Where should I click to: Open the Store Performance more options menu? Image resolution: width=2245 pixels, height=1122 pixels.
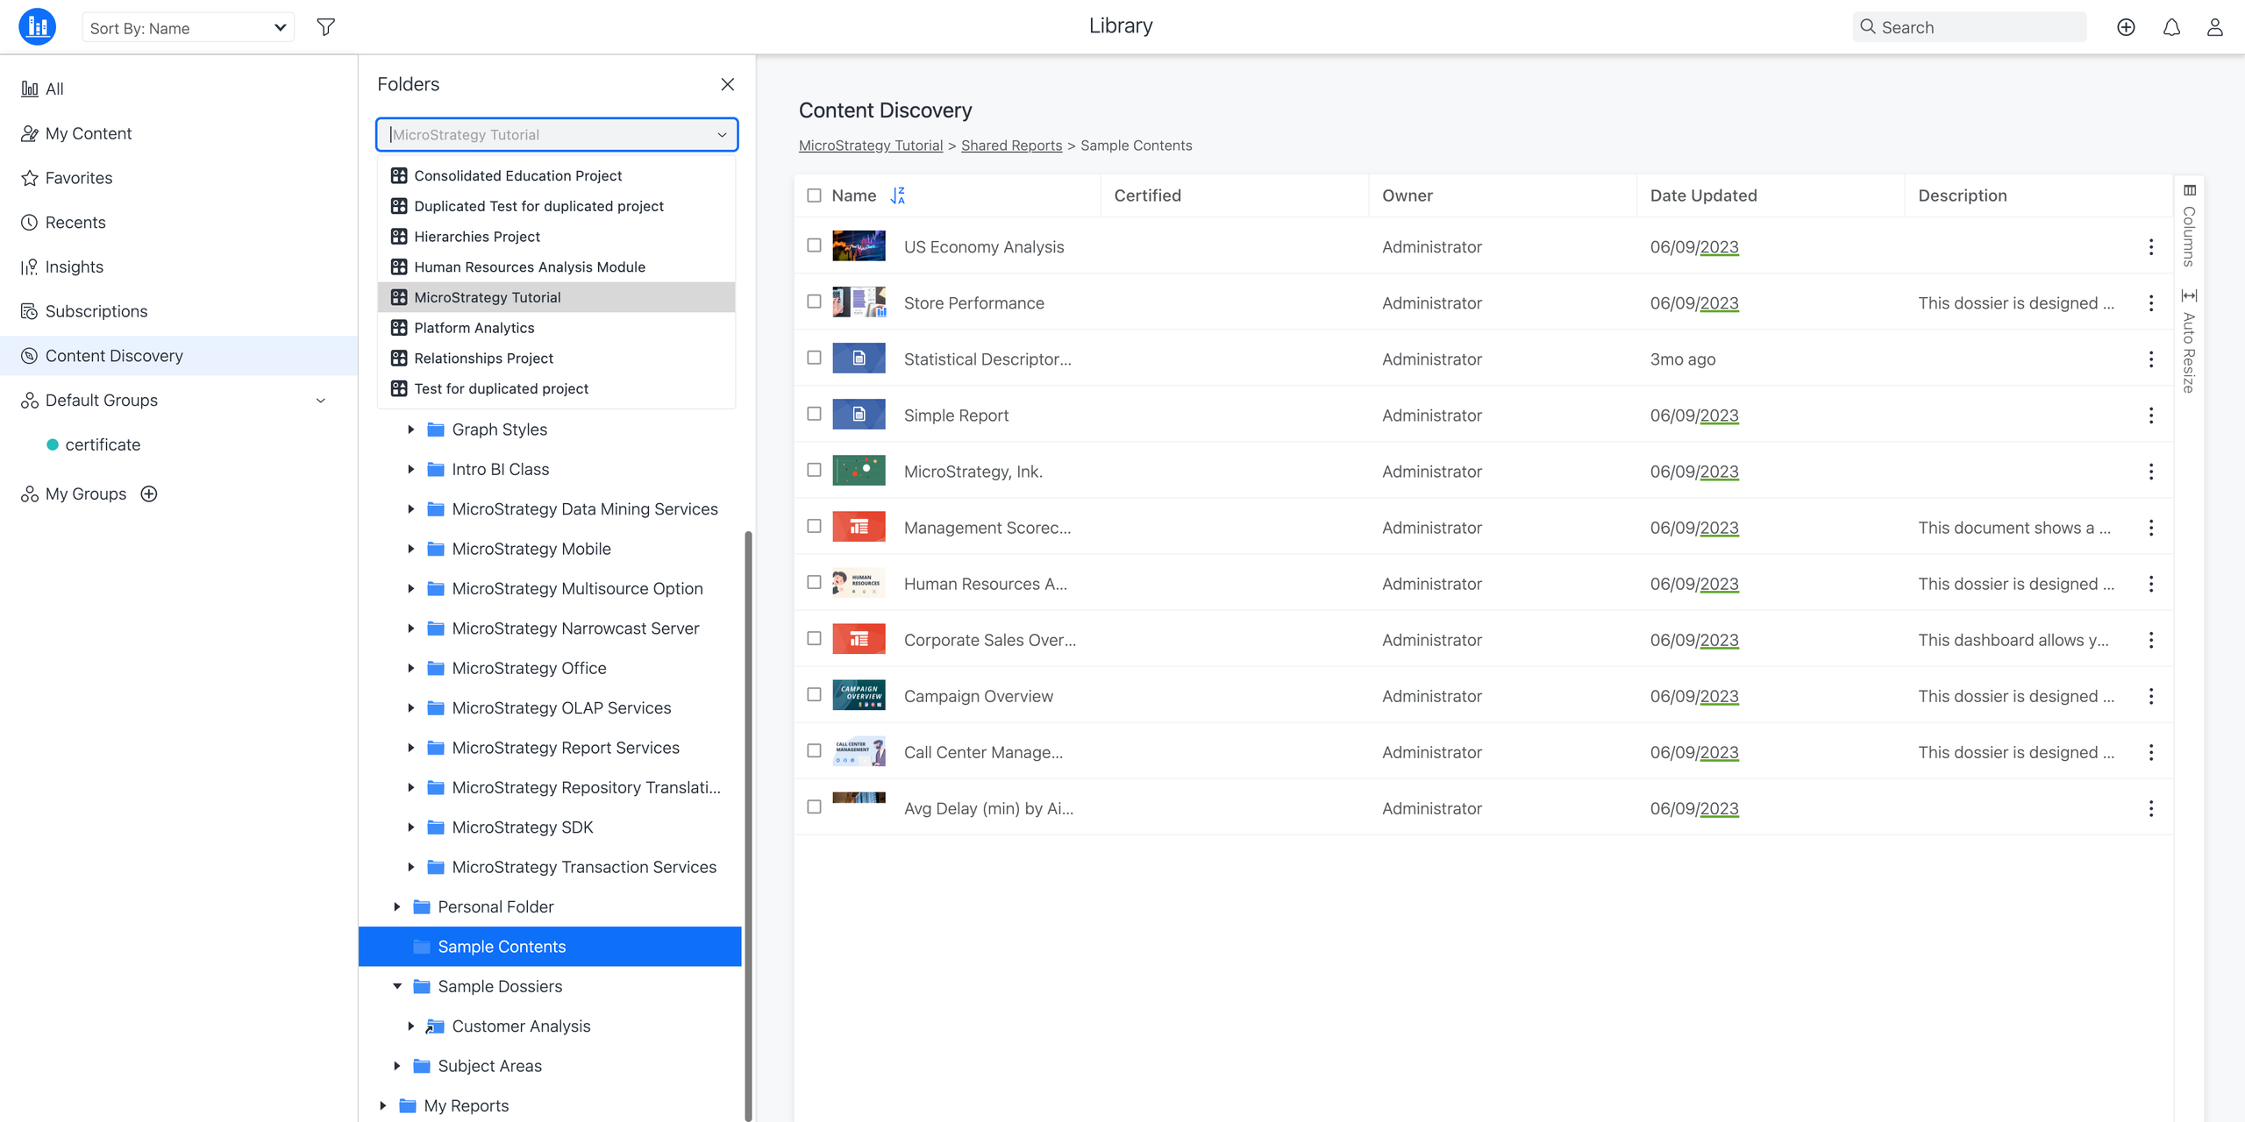pos(2151,303)
